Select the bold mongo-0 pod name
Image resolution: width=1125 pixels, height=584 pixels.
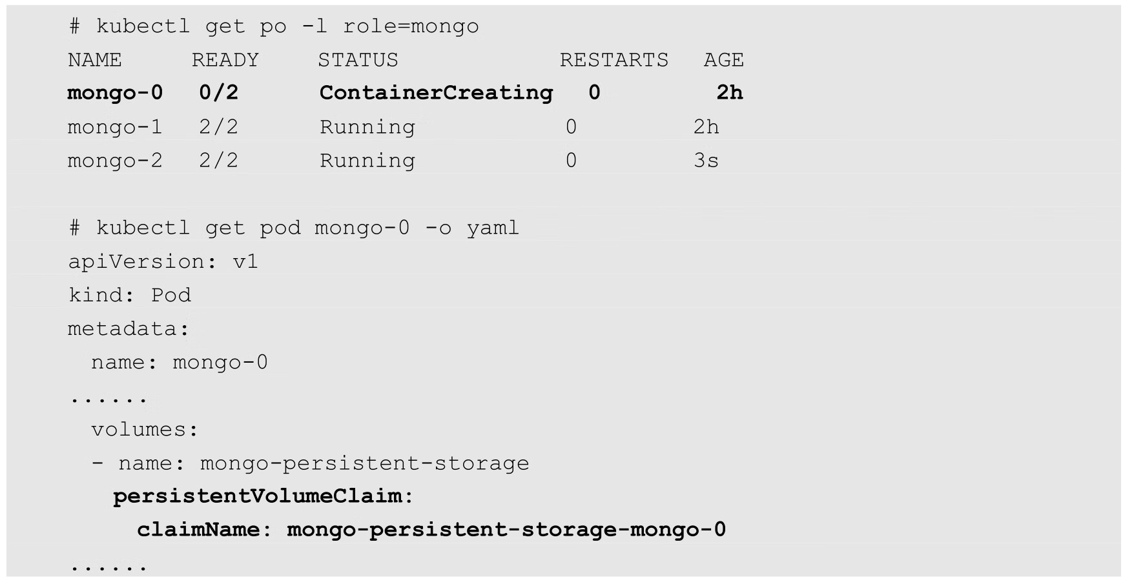pos(115,93)
